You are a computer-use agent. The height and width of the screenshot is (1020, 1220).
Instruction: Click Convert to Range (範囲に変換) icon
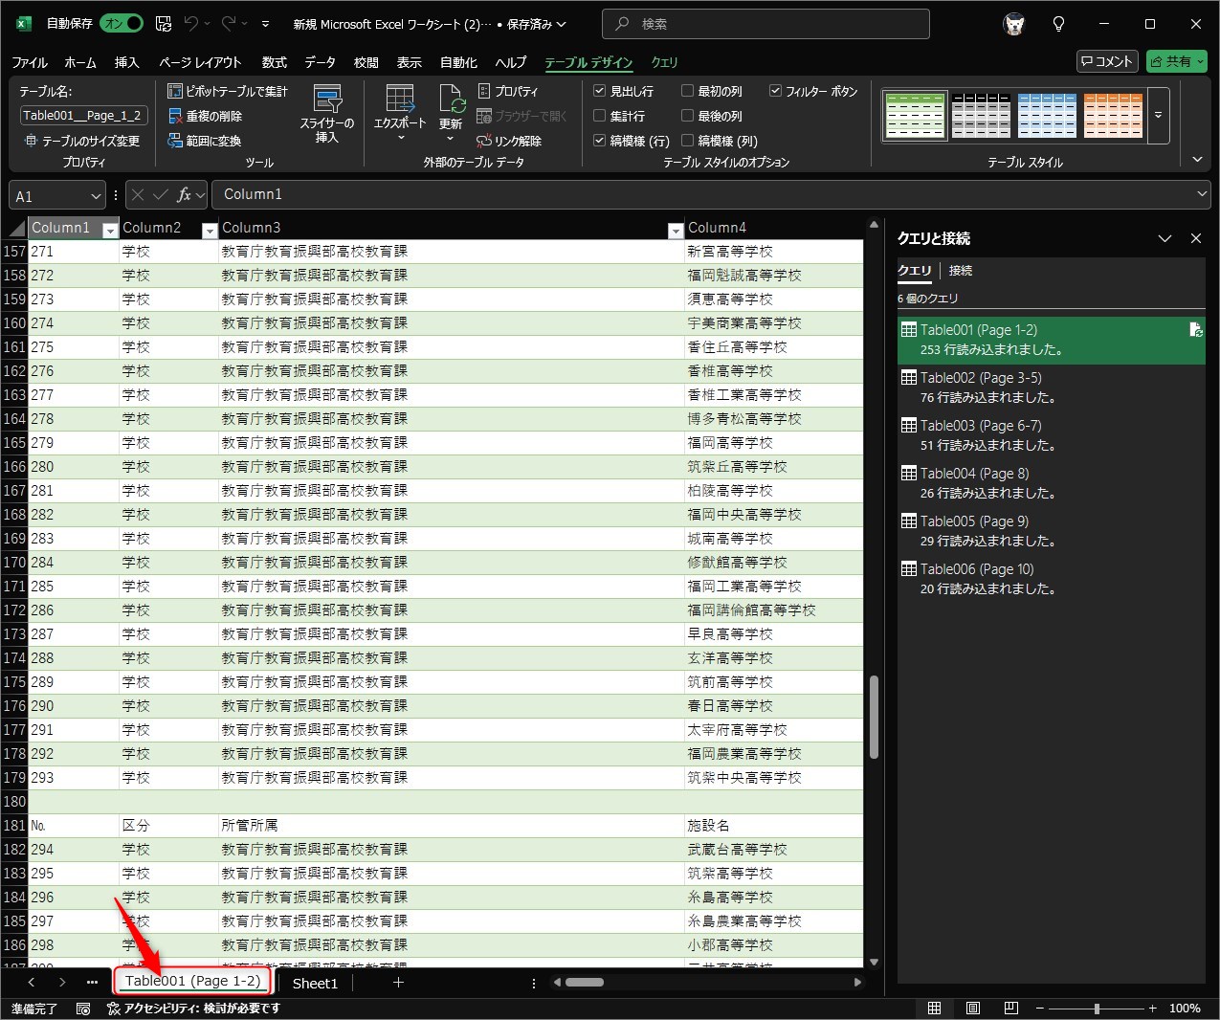(175, 141)
